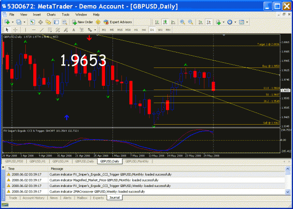Screen dimensions: 293x209
Task: Select the arrow Cursor tool
Action: pos(7,30)
